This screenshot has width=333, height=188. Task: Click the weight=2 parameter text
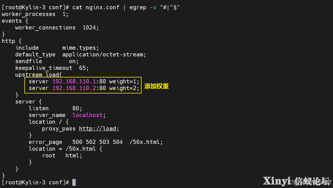122,88
